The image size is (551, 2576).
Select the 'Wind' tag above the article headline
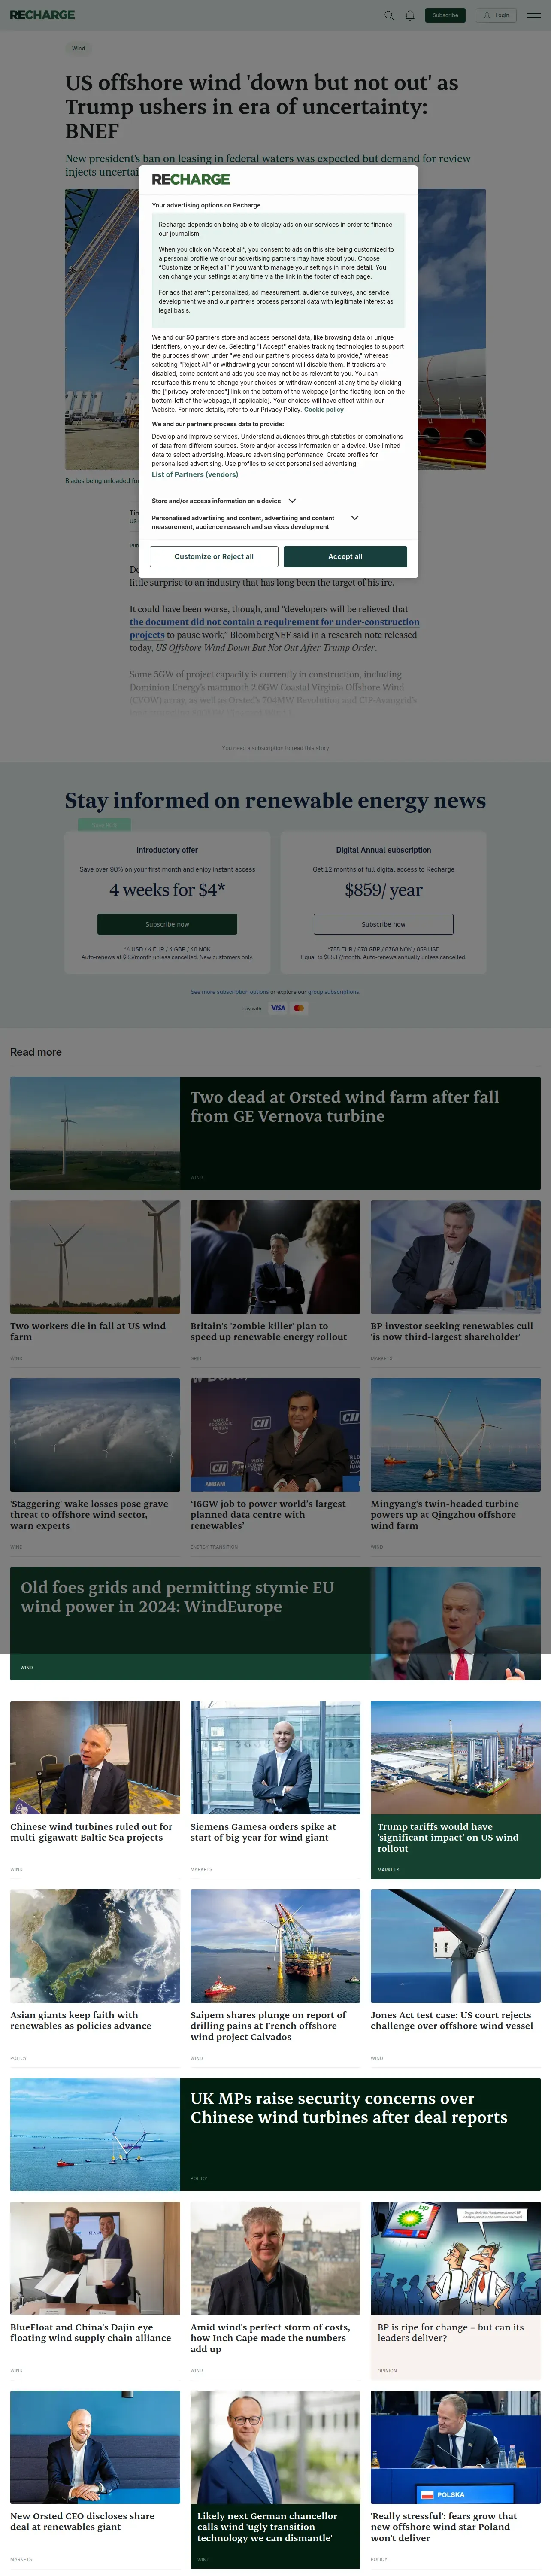(78, 48)
